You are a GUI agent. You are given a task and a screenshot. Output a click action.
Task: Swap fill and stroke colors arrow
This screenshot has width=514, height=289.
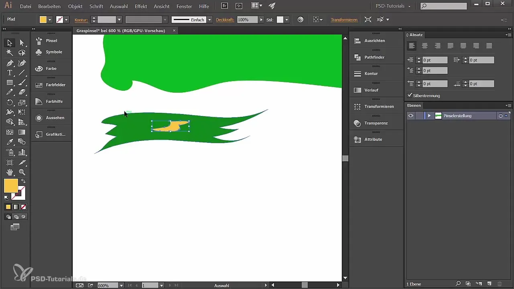pyautogui.click(x=23, y=181)
